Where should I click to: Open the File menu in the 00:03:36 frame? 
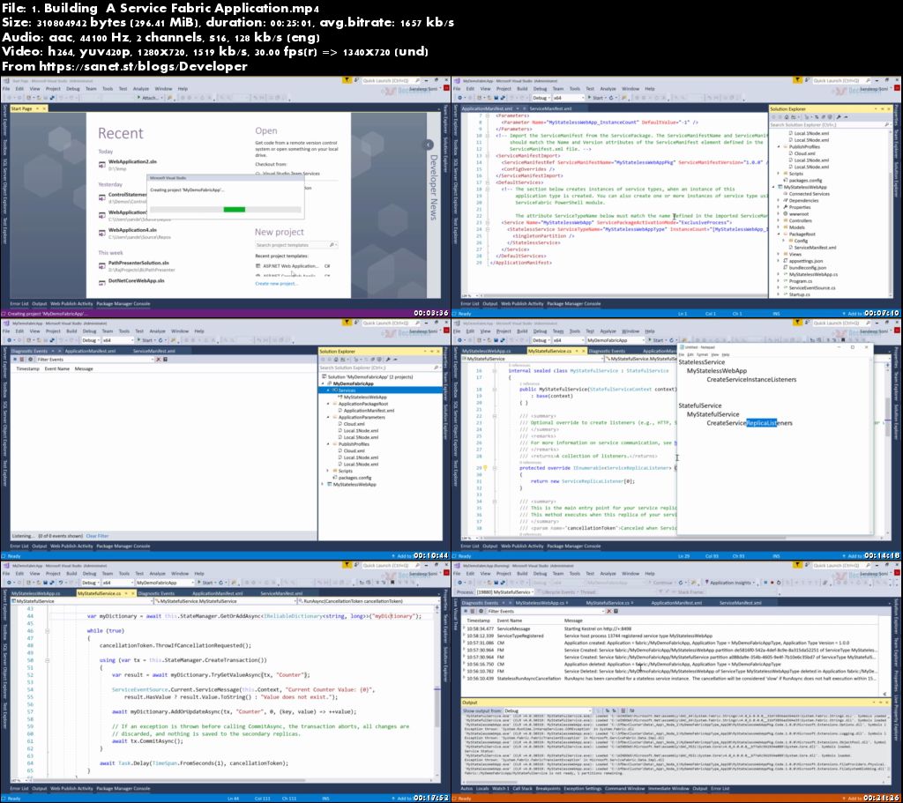point(6,89)
